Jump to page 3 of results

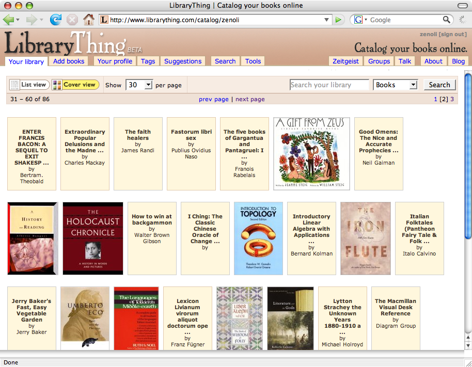pyautogui.click(x=452, y=99)
